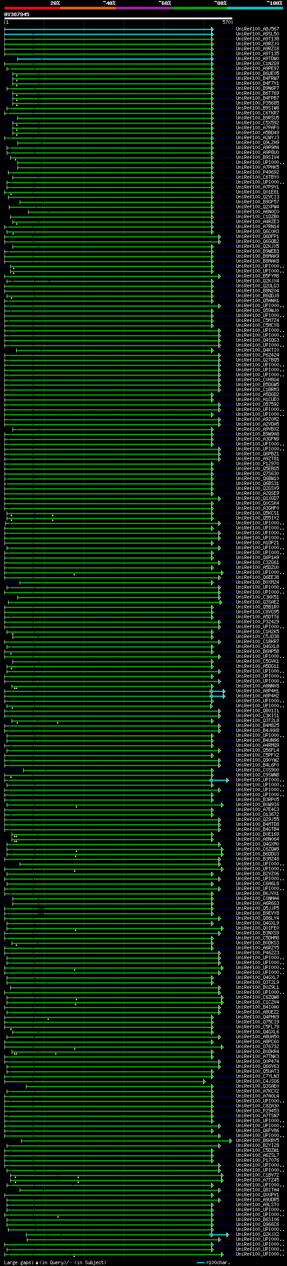Open hit UniRef100_Q6DFP1
Viewport: 287px width, 1266px height.
[257, 236]
